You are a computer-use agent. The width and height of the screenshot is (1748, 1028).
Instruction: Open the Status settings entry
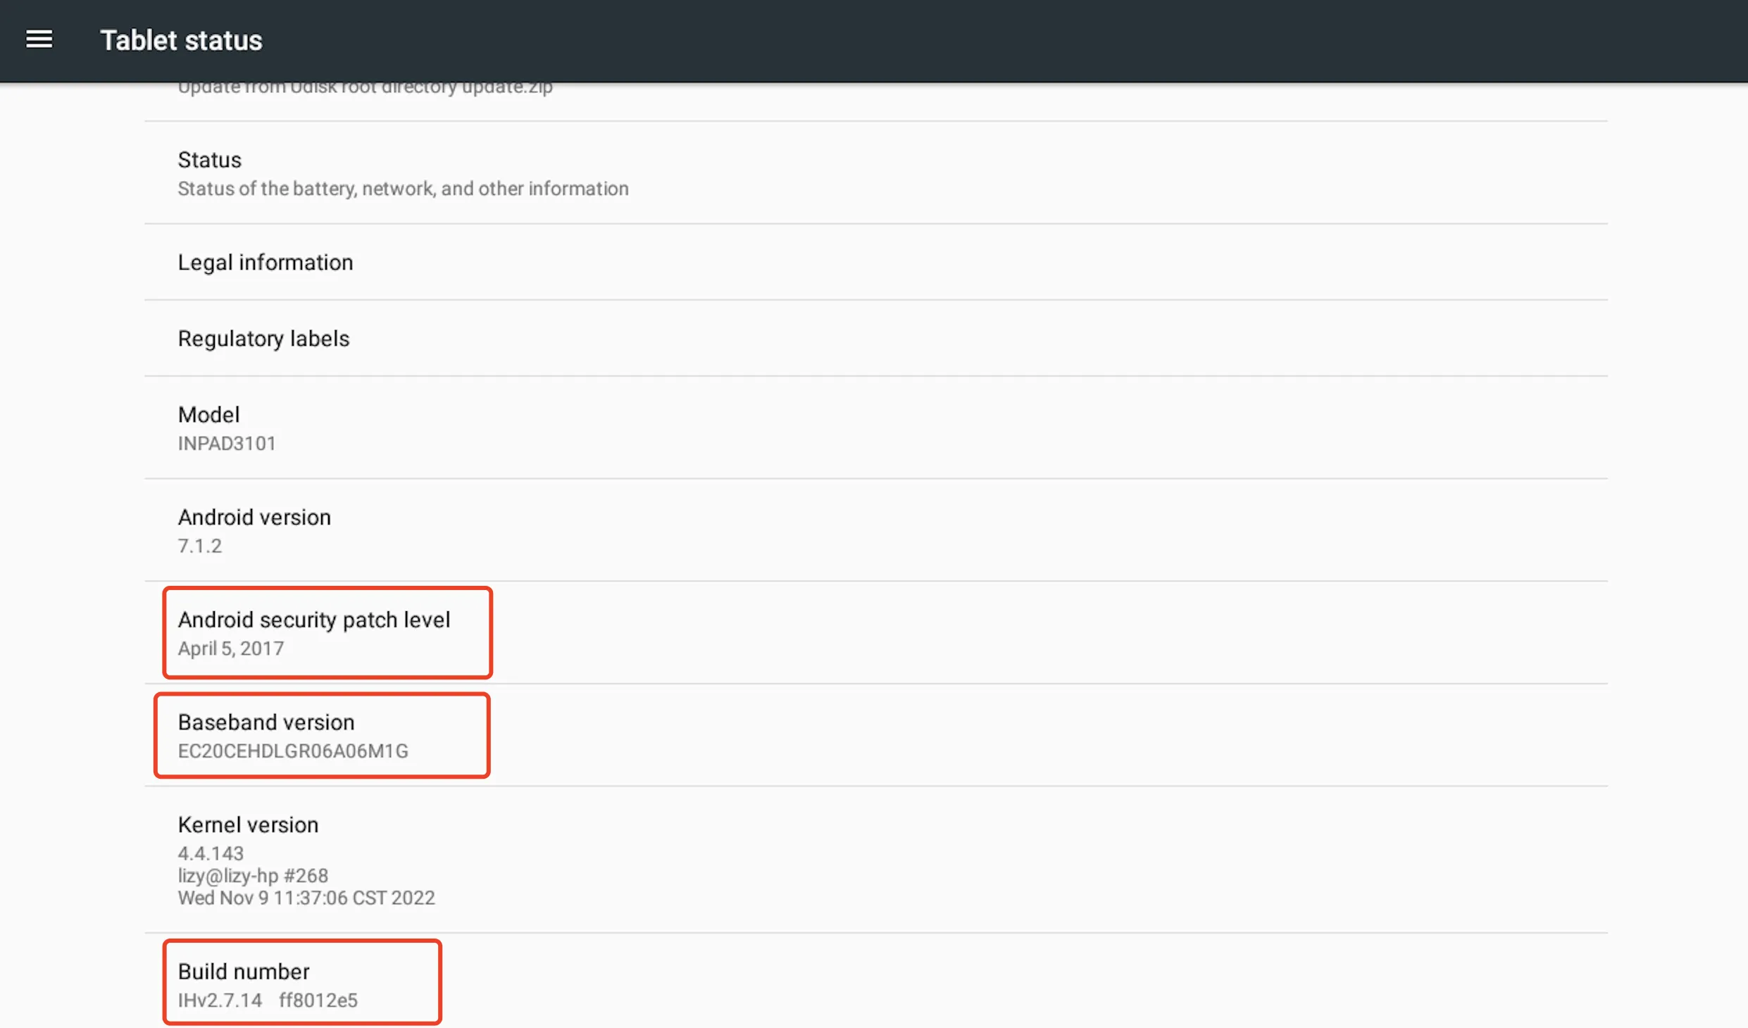tap(876, 173)
